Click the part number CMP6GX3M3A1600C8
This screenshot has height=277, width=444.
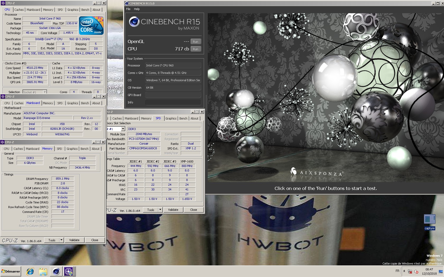tap(144, 149)
